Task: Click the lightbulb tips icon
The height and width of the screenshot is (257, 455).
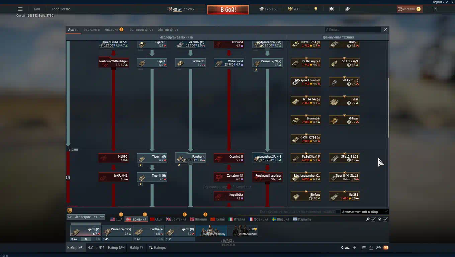Action: 315,9
